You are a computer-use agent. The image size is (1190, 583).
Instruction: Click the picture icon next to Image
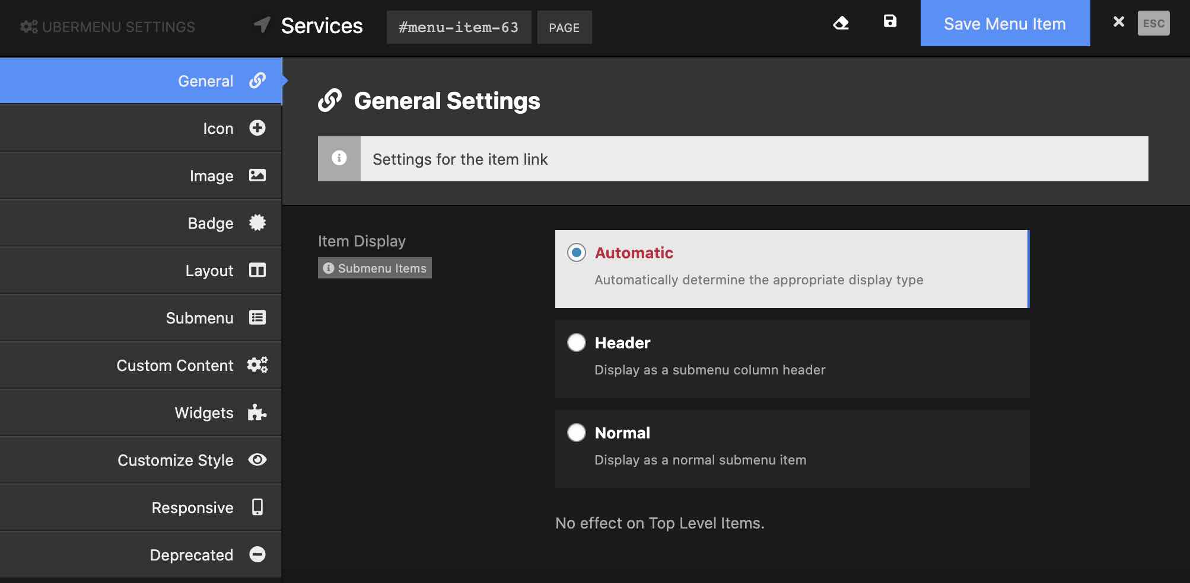[x=257, y=175]
